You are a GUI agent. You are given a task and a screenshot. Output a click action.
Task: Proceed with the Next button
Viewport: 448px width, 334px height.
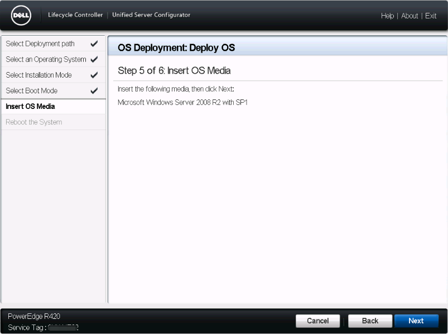point(416,321)
